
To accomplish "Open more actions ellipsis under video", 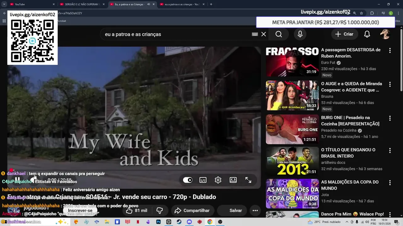I will [x=255, y=210].
